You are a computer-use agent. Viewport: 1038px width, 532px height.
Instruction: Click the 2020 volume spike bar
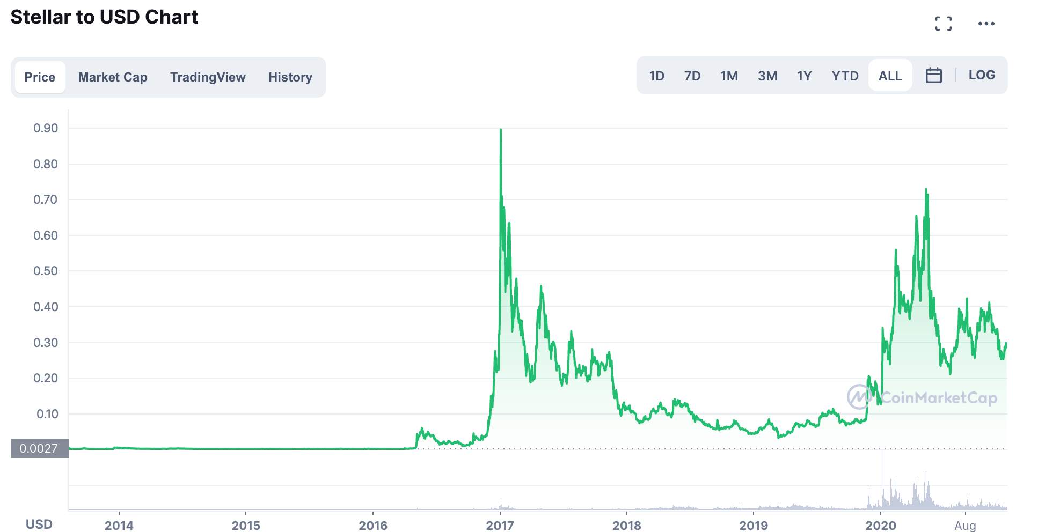[883, 479]
